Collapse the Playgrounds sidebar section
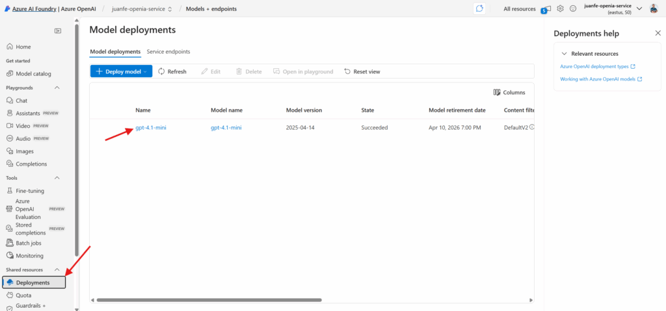 [57, 88]
